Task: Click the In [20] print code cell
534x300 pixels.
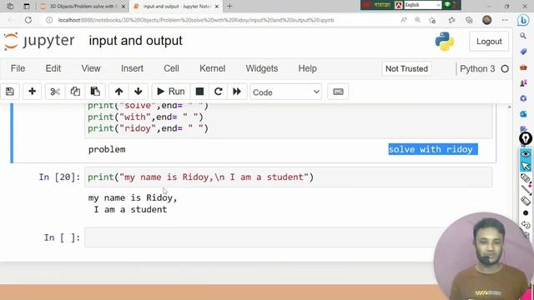Action: pos(288,177)
